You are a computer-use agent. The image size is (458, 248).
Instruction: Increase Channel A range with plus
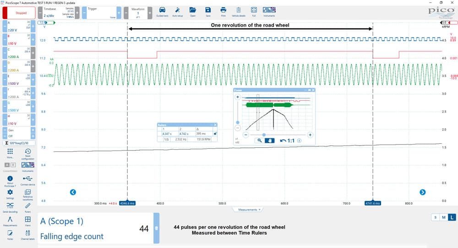33,26
